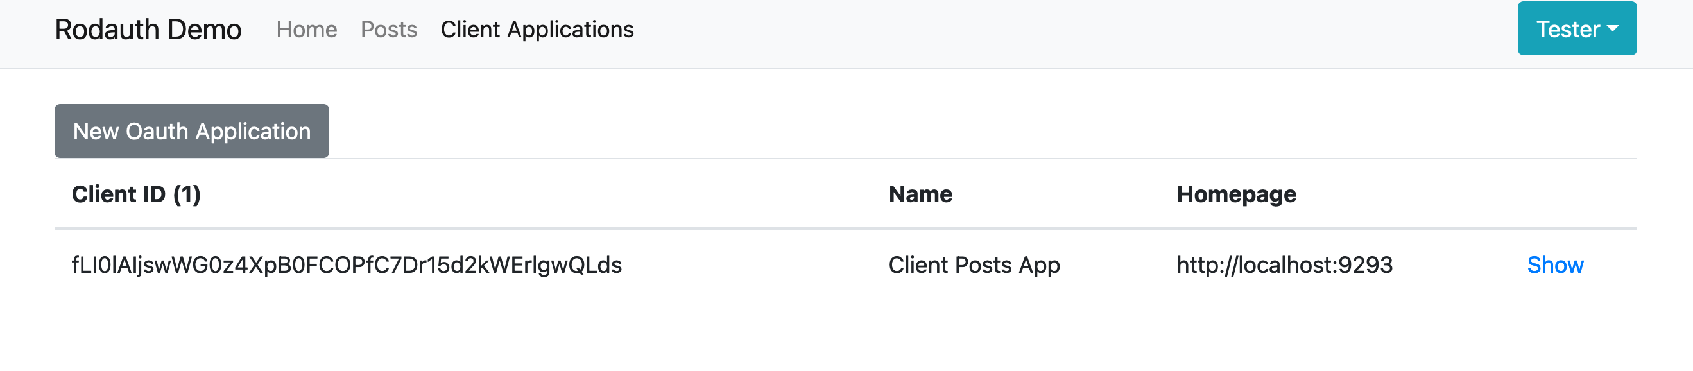Click the (1) count beside Client ID
Screen dimensions: 1693x371
pos(187,194)
